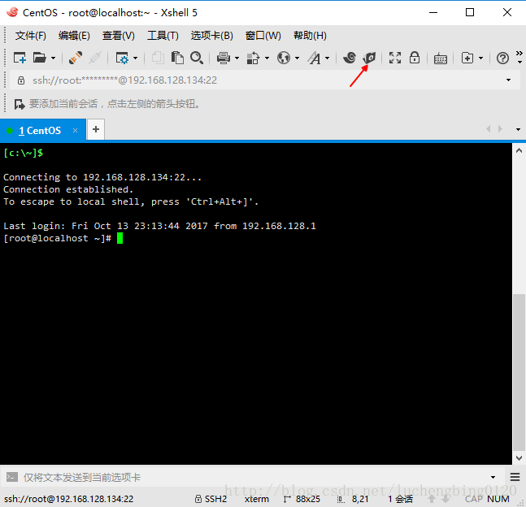
Task: Click the Find magnifier icon
Action: [197, 58]
